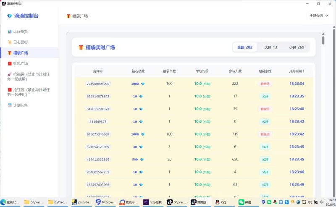Click room number 433912332820
Viewport: 336px width, 207px height.
(x=98, y=160)
